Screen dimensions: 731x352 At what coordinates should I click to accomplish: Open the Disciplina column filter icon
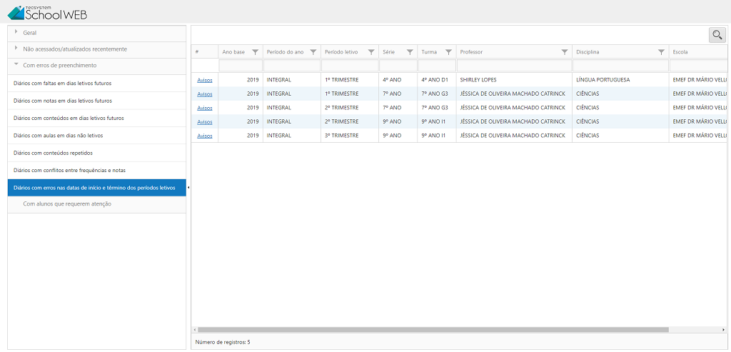(x=662, y=52)
